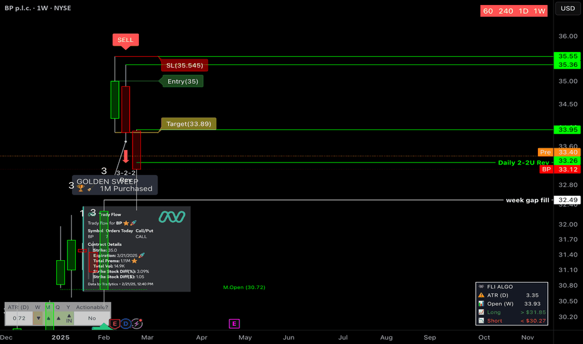The height and width of the screenshot is (344, 583).
Task: Click the teal Trady Flow logo
Action: 172,217
